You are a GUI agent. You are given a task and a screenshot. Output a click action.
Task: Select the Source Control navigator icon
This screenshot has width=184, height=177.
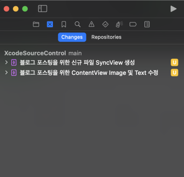pos(50,24)
